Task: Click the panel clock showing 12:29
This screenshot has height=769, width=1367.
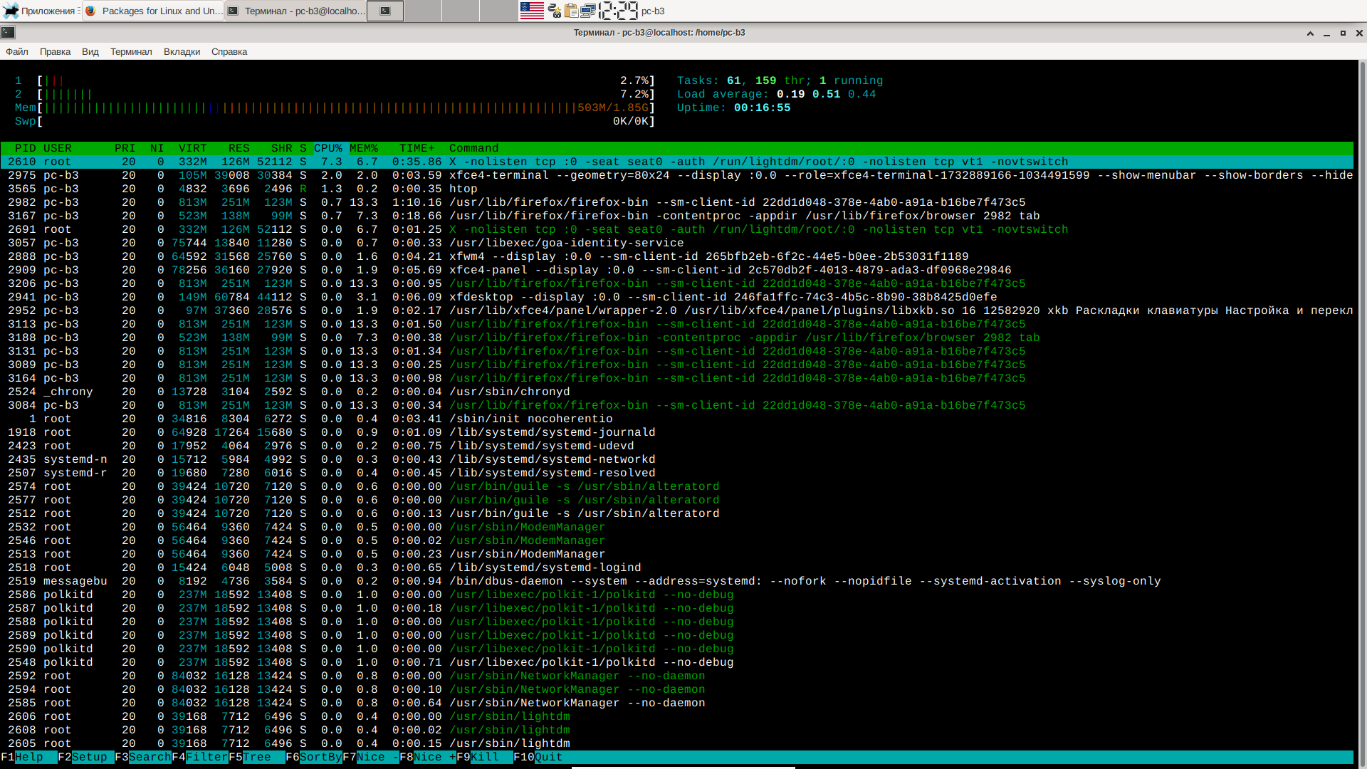Action: click(x=618, y=11)
